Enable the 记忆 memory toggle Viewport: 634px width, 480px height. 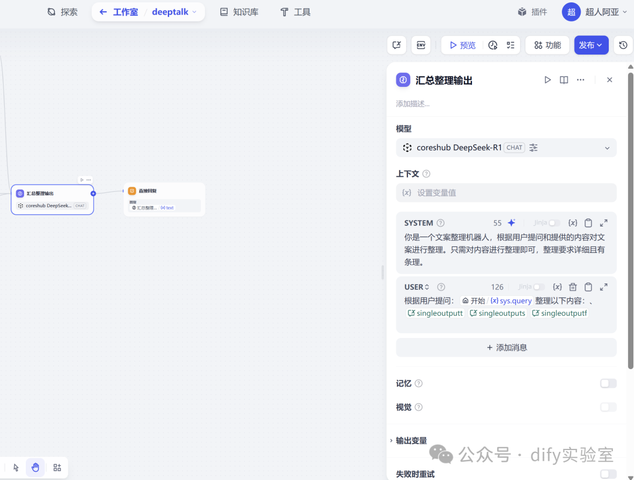coord(608,383)
